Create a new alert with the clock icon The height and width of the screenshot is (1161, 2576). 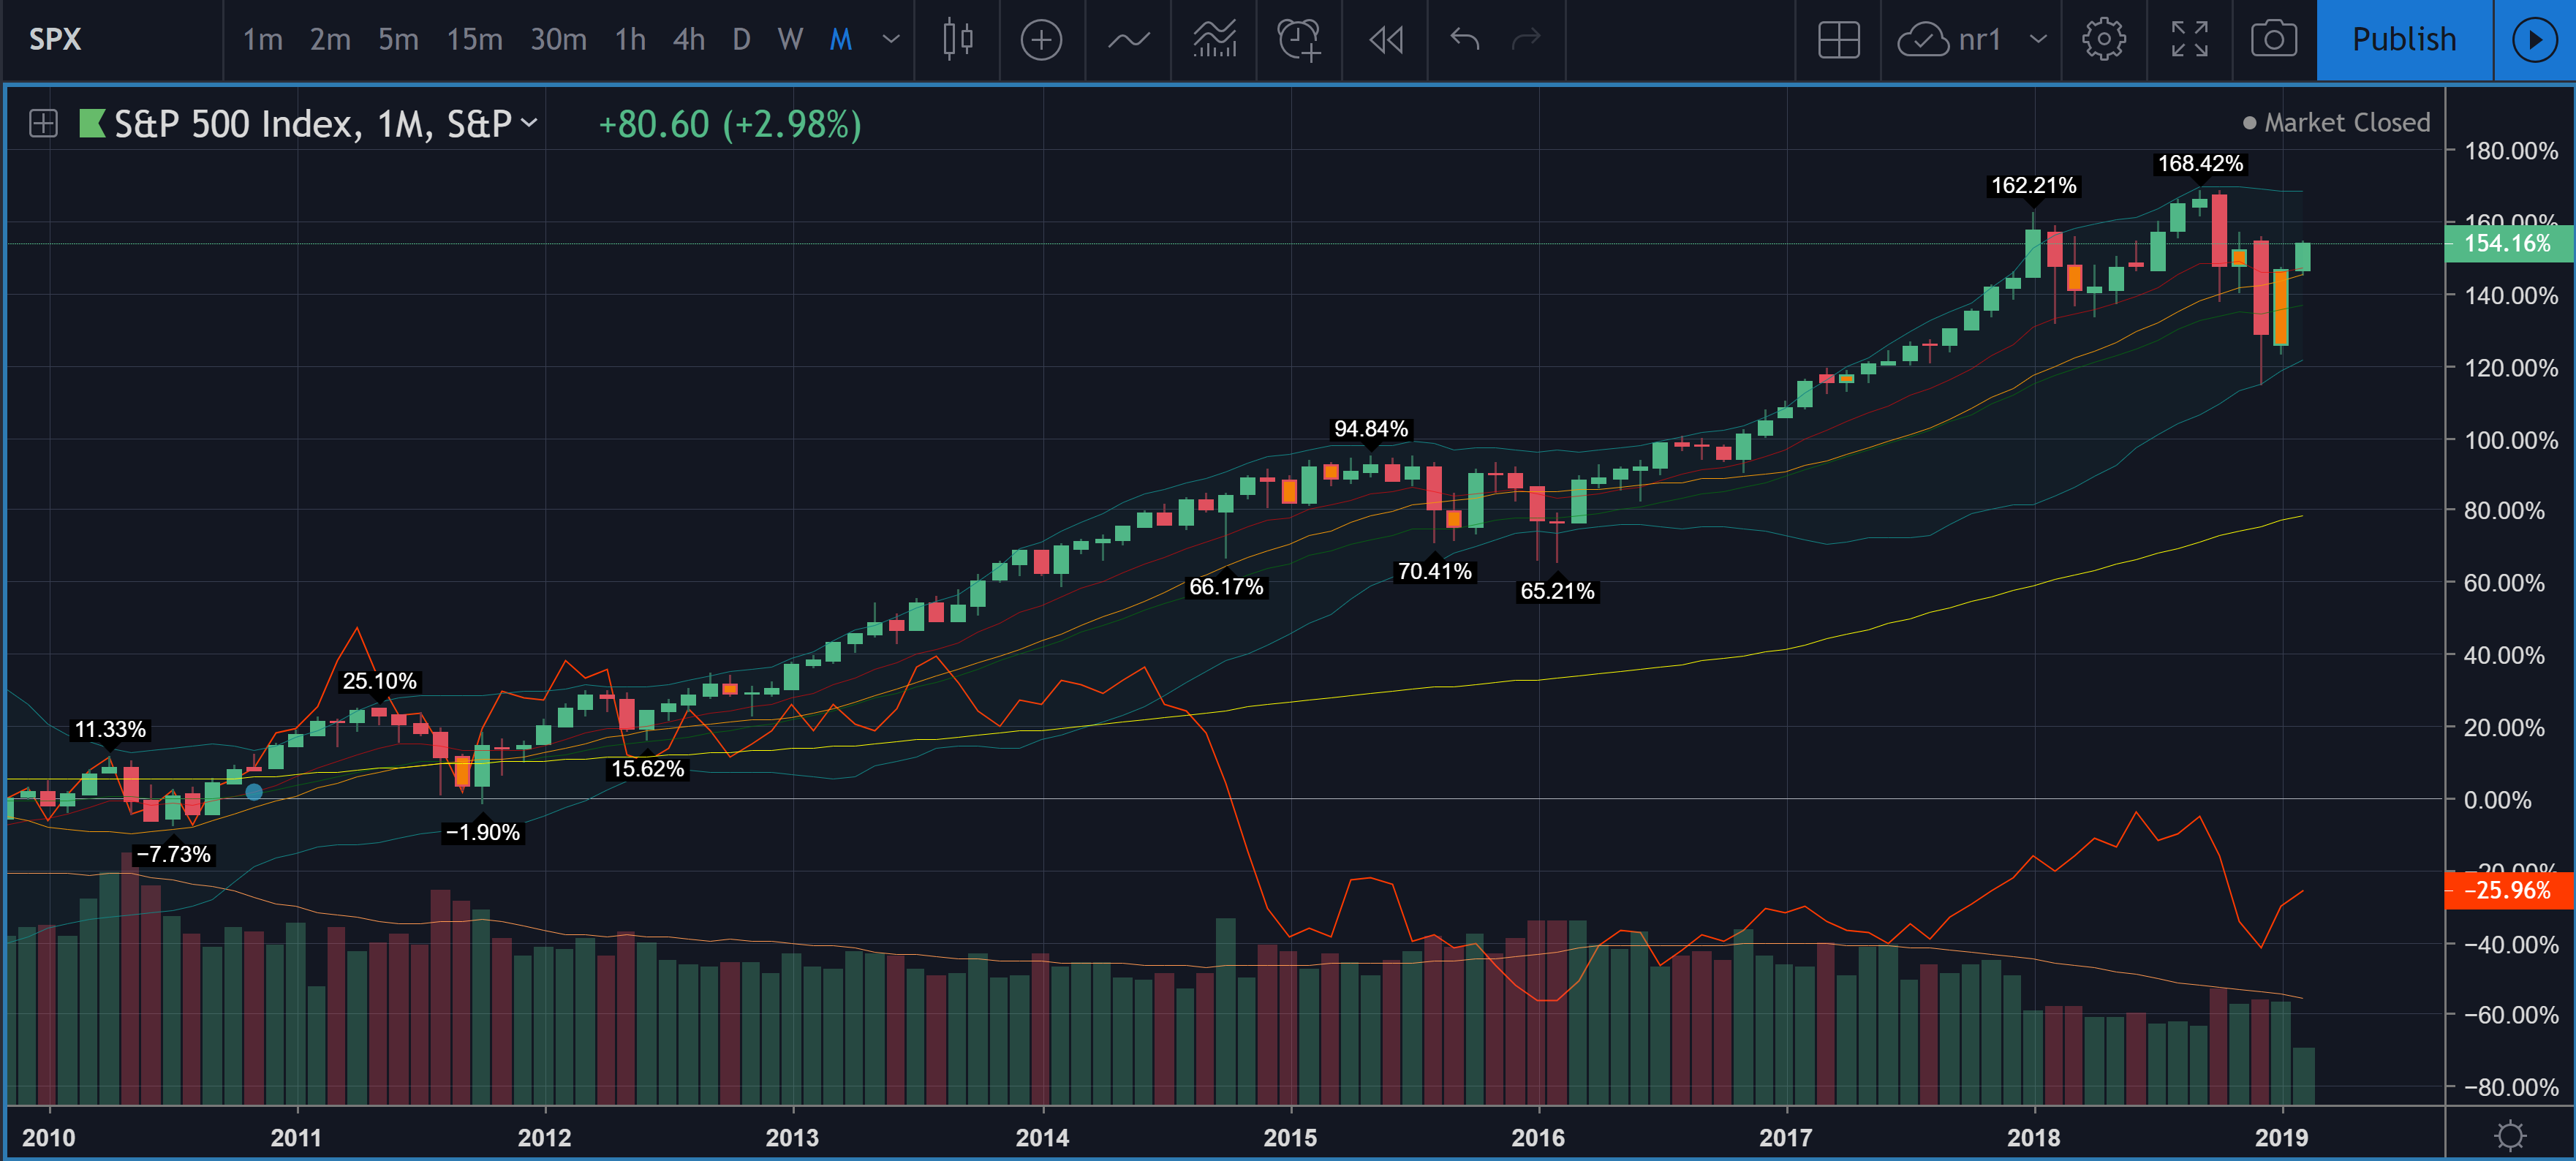pyautogui.click(x=1299, y=40)
